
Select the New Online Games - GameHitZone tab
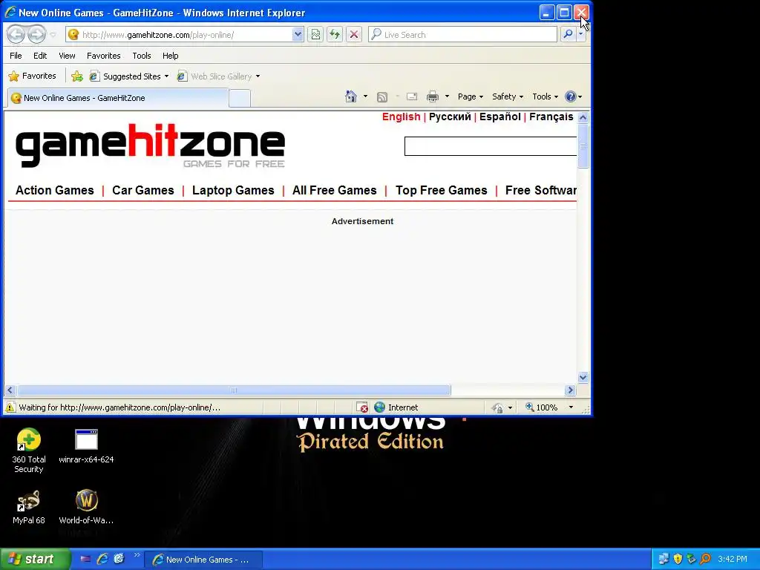118,98
